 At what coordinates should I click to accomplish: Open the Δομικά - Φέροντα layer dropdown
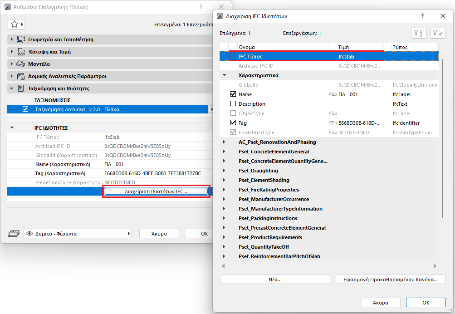click(78, 234)
